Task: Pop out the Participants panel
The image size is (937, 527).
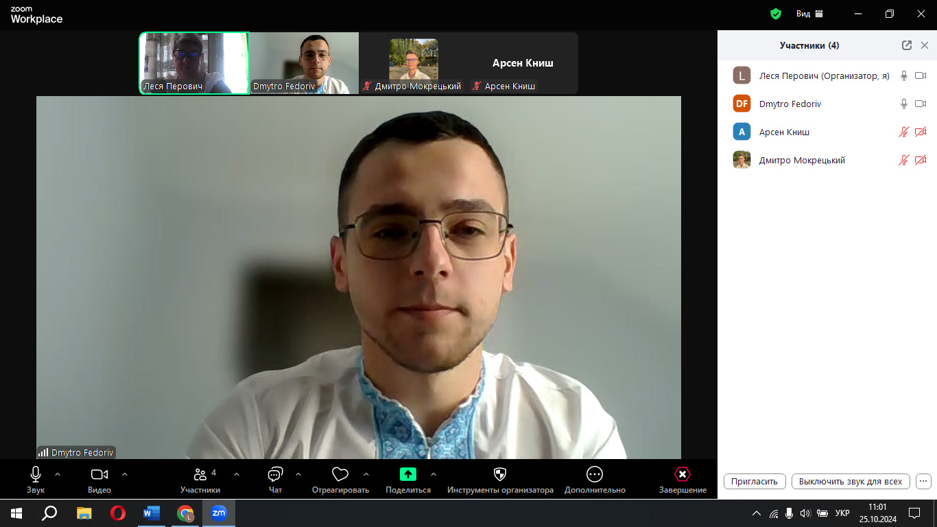Action: [907, 45]
